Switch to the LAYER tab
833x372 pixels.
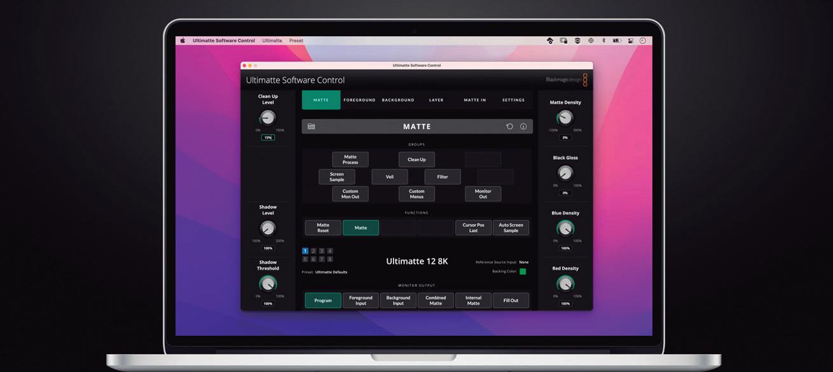pyautogui.click(x=436, y=100)
